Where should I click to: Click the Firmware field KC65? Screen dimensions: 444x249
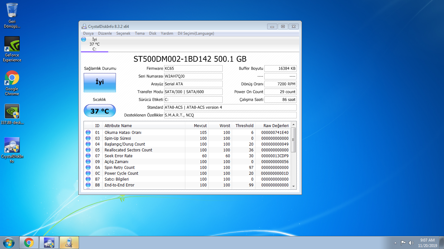pyautogui.click(x=193, y=68)
